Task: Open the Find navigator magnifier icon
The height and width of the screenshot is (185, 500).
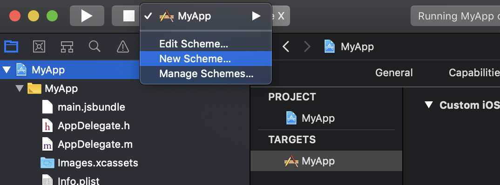Action: pyautogui.click(x=95, y=47)
